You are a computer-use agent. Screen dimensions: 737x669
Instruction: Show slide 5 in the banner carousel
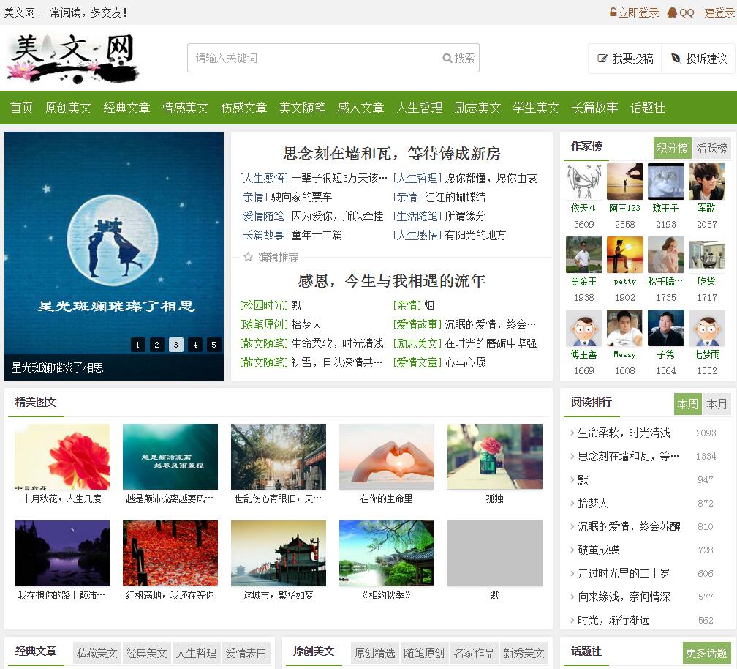[x=213, y=345]
